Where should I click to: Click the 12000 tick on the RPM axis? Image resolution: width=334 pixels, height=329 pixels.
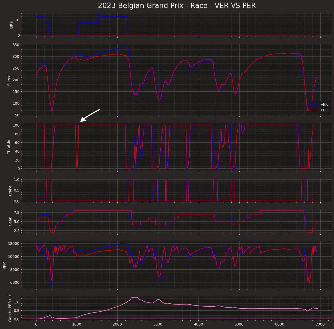pyautogui.click(x=13, y=243)
